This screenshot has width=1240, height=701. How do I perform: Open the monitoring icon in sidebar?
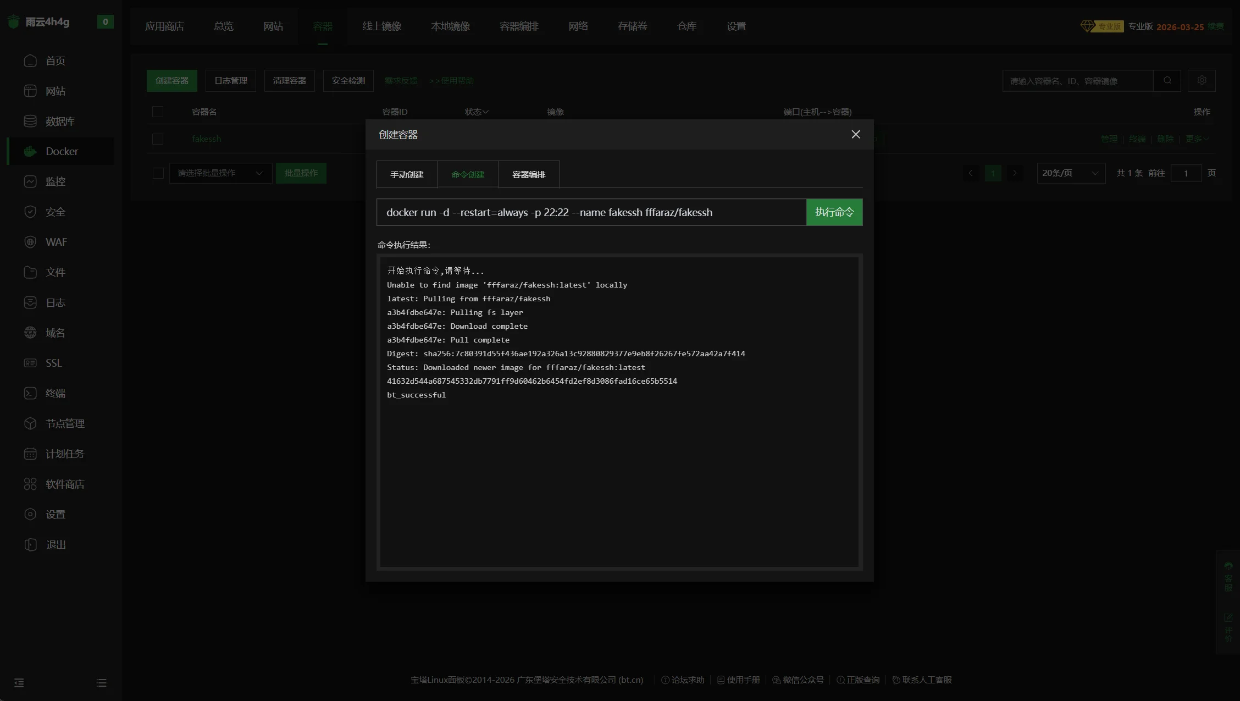click(30, 181)
